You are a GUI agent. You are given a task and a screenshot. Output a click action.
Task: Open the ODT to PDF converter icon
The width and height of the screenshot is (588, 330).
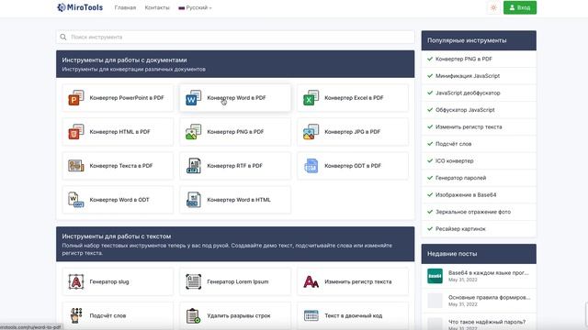coord(311,166)
